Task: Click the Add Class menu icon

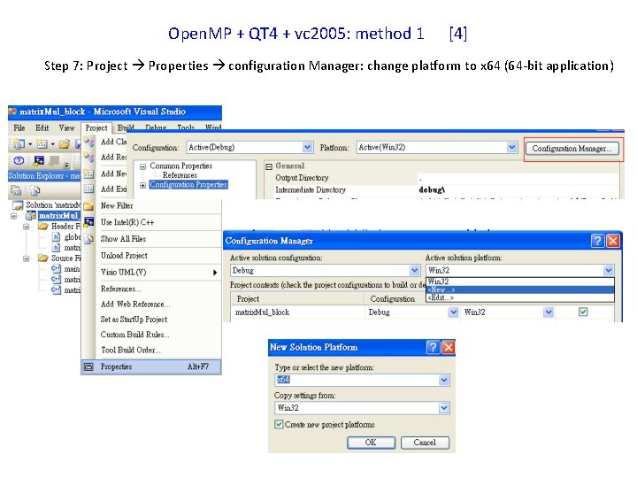Action: click(89, 142)
